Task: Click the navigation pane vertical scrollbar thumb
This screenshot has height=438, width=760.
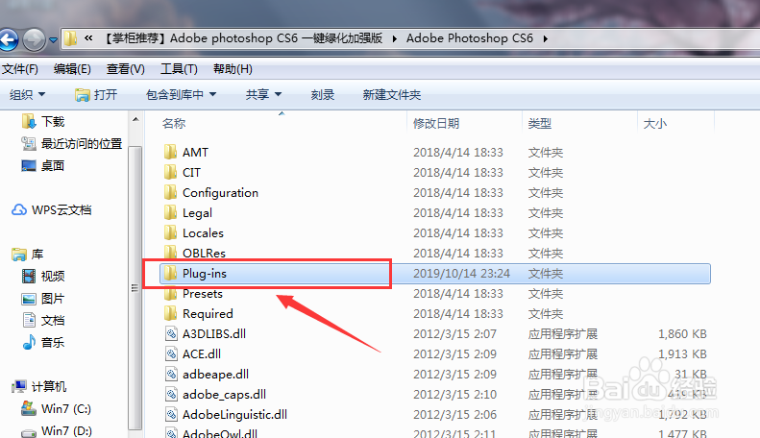Action: 135,288
